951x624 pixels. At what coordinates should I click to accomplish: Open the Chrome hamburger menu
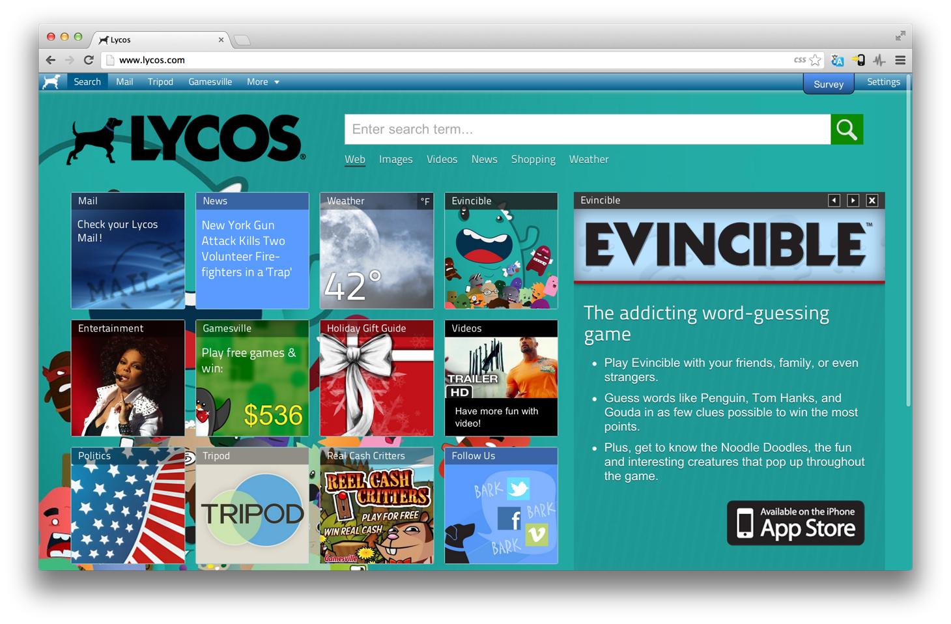tap(900, 60)
